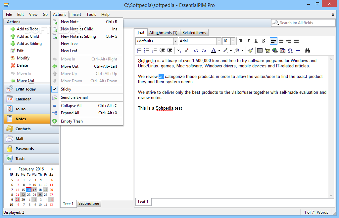
Task: Apply the font color
Action: [214, 51]
